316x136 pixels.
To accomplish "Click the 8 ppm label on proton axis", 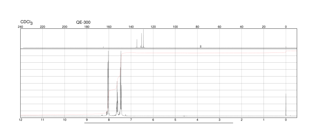I will (x=109, y=120).
